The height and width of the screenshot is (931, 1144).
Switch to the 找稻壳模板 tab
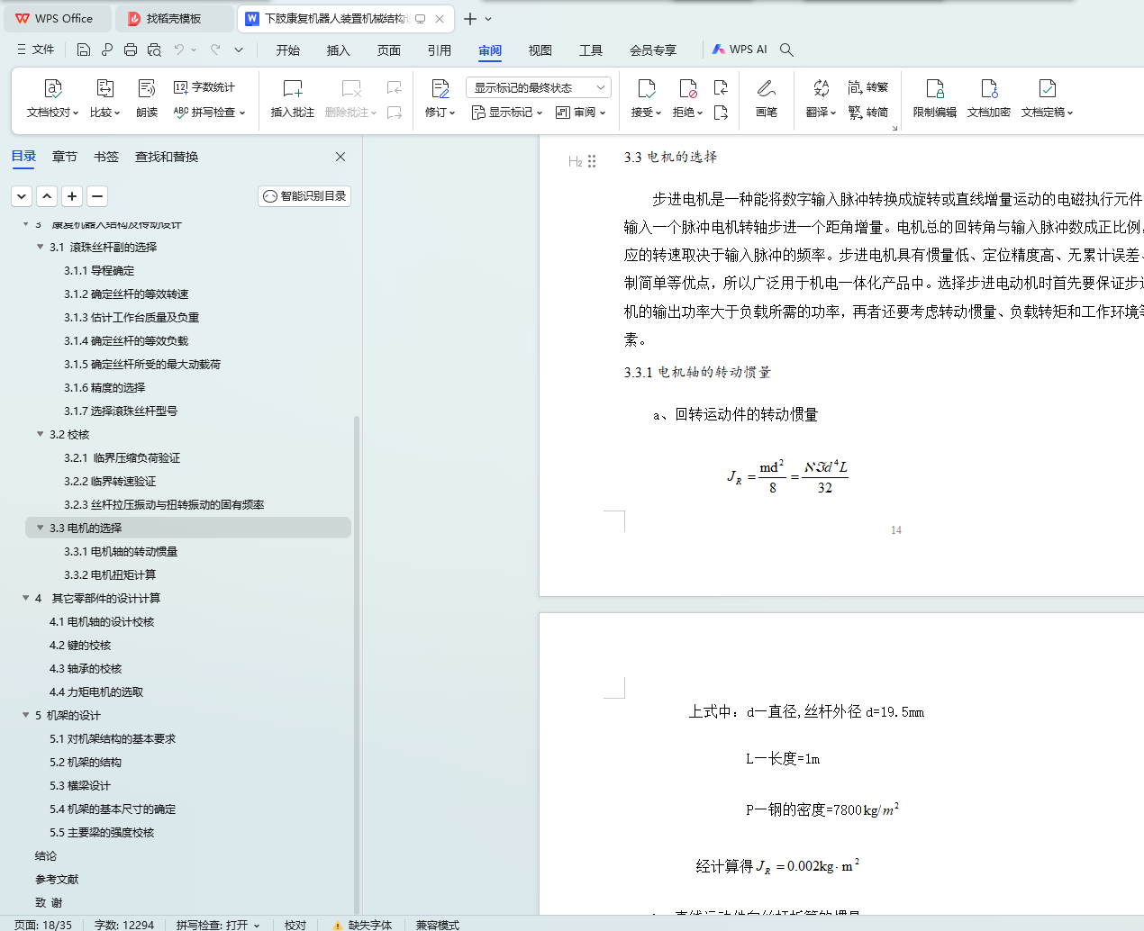pyautogui.click(x=176, y=18)
